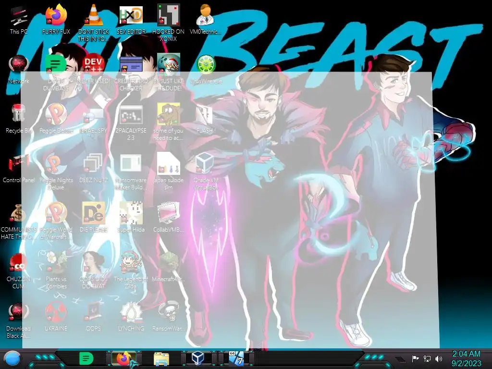The image size is (492, 369).
Task: Open the Control Panel desktop icon
Action: pyautogui.click(x=19, y=169)
